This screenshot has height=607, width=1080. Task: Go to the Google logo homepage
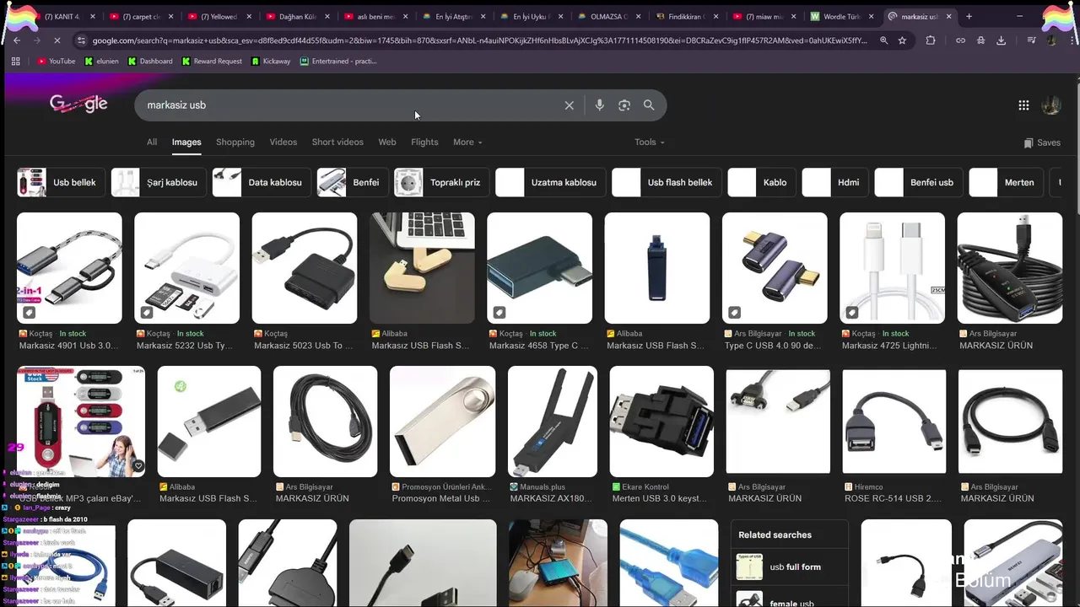[78, 104]
